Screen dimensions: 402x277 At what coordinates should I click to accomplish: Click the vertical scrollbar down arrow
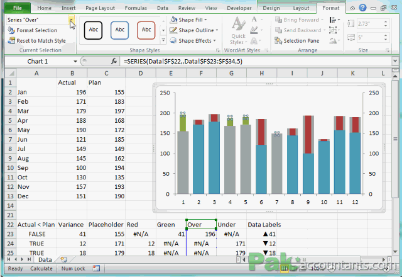tap(395, 252)
